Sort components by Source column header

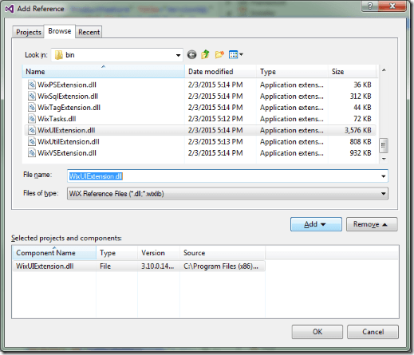[223, 253]
